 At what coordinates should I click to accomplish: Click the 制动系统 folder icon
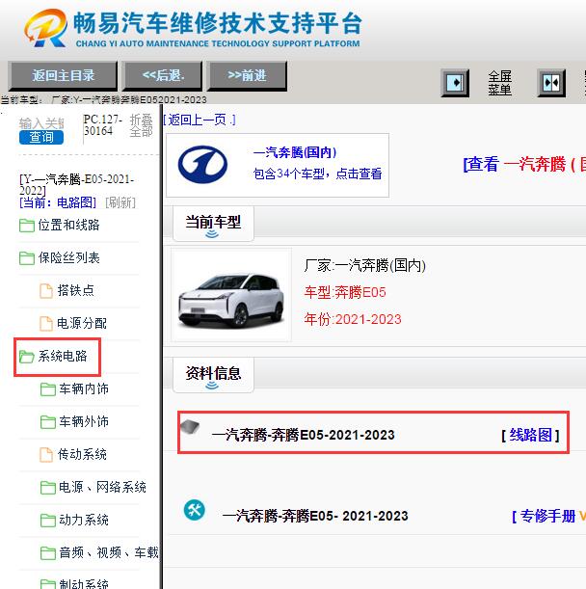click(x=47, y=584)
